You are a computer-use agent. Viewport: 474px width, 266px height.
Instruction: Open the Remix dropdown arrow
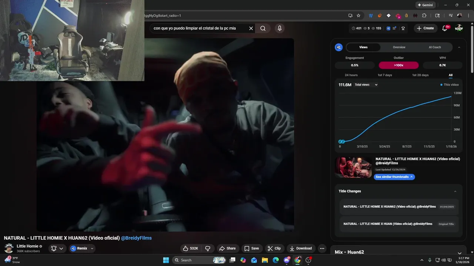[x=92, y=248]
